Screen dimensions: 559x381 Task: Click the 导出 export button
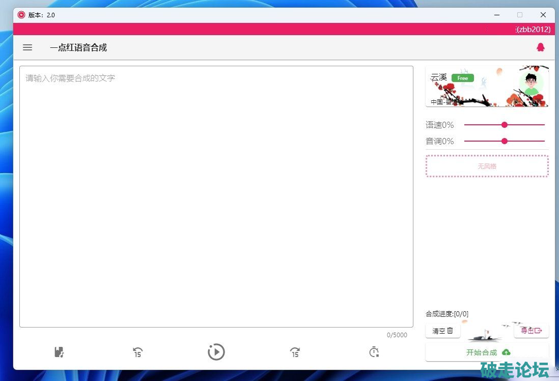(531, 331)
